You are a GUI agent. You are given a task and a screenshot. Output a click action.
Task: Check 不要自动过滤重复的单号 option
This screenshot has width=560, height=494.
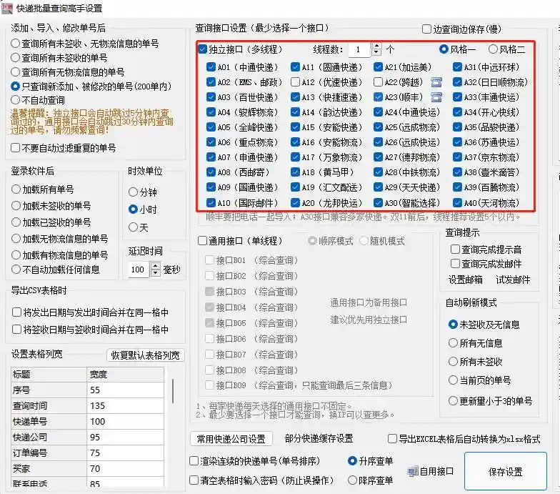[x=16, y=148]
